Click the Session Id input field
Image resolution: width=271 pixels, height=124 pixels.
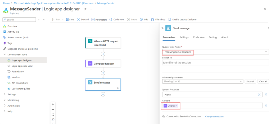[215, 62]
